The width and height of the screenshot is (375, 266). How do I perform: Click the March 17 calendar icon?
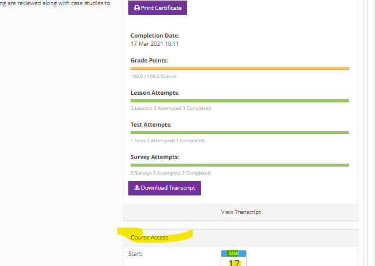[x=233, y=258]
